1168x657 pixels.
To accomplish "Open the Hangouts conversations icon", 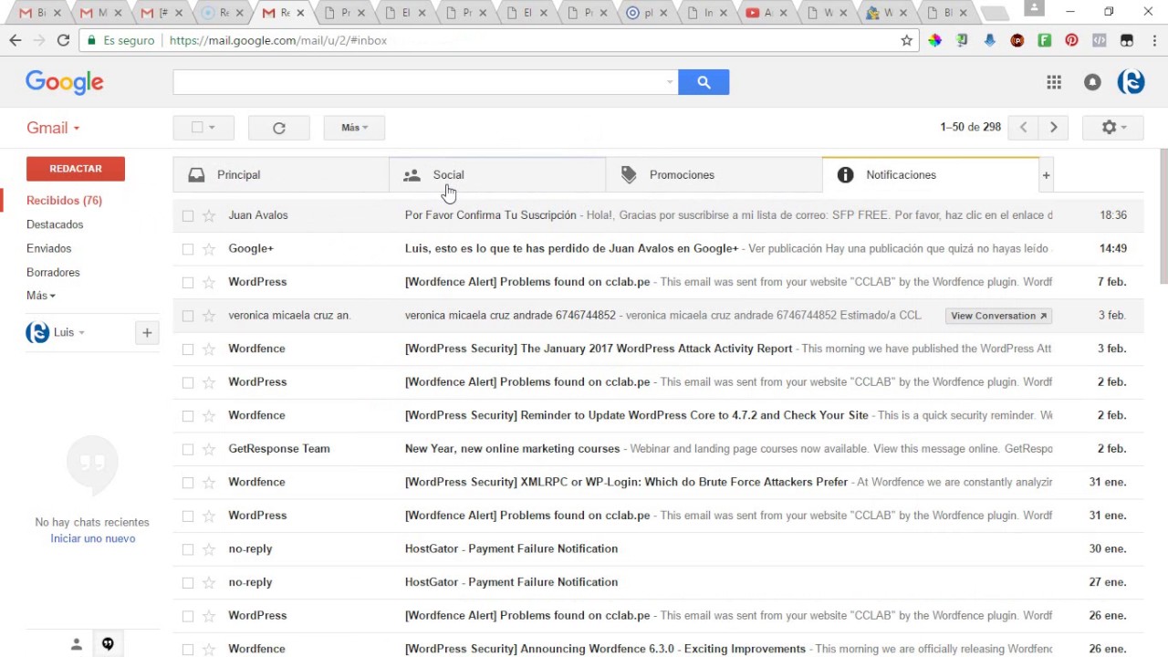I will click(108, 644).
